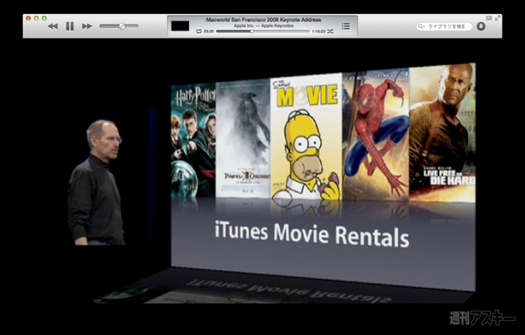Image resolution: width=525 pixels, height=335 pixels.
Task: Click the elapsed time 28:26
Action: point(208,31)
